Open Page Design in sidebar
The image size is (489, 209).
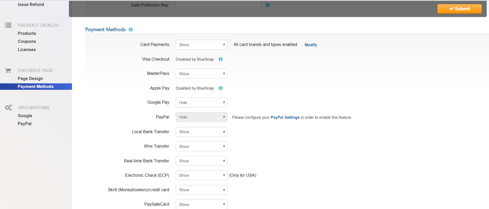tap(30, 78)
